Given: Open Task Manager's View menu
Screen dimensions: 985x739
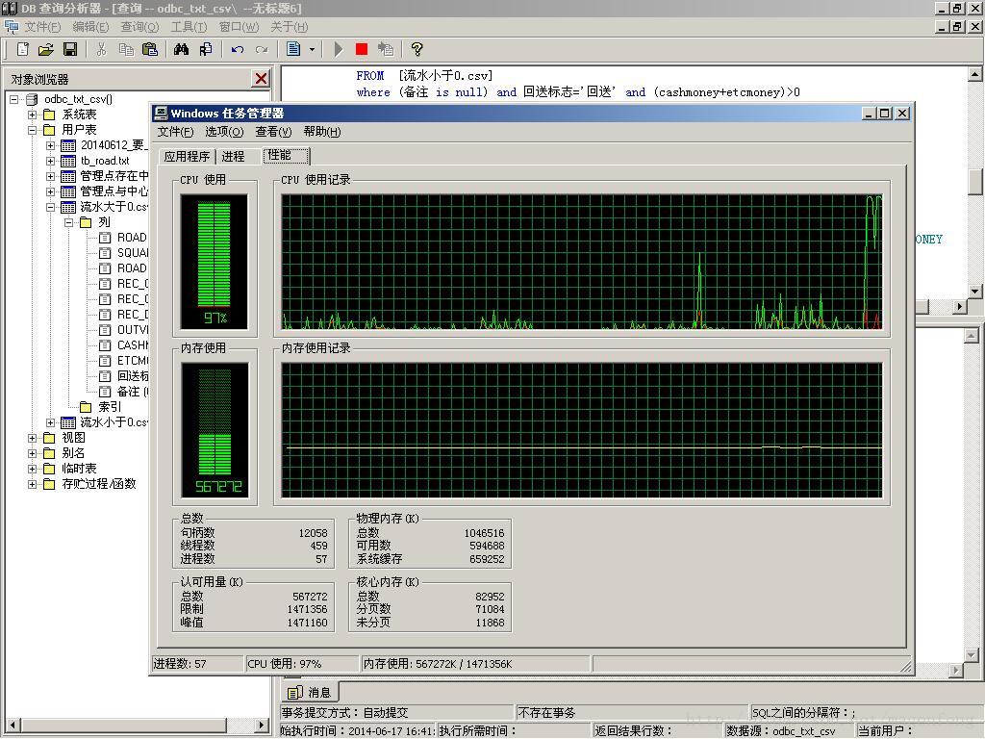Looking at the screenshot, I should pyautogui.click(x=273, y=131).
